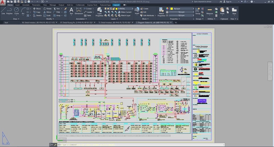
Task: Click the Leader tool
Action: pos(88,12)
